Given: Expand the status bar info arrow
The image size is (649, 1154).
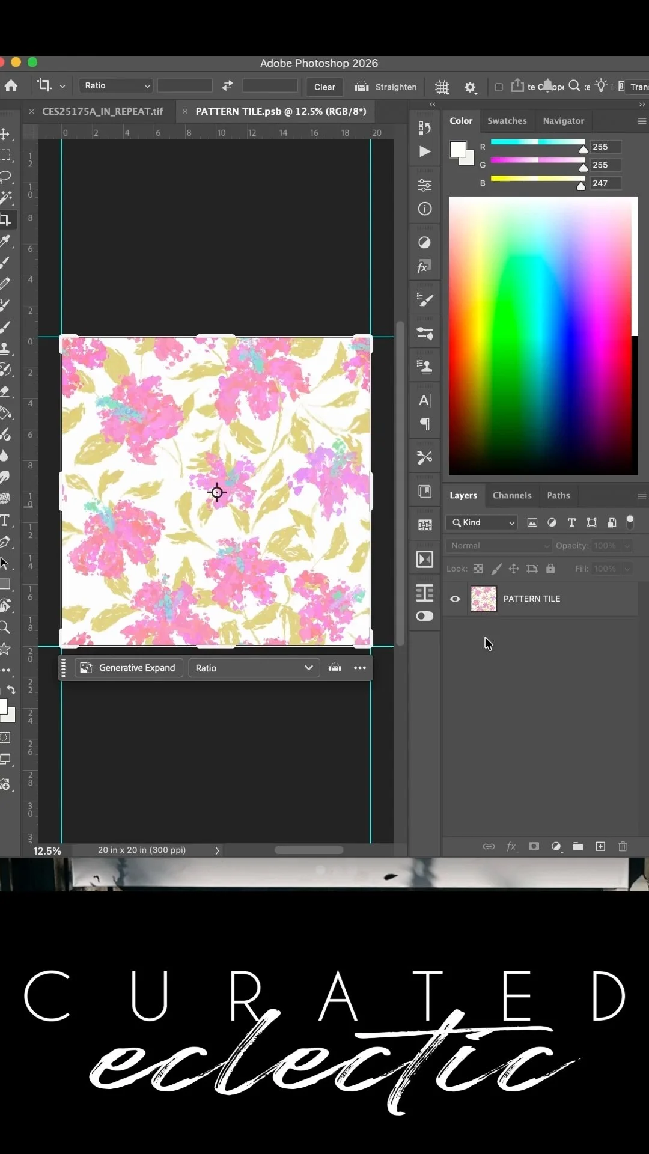Looking at the screenshot, I should click(218, 850).
